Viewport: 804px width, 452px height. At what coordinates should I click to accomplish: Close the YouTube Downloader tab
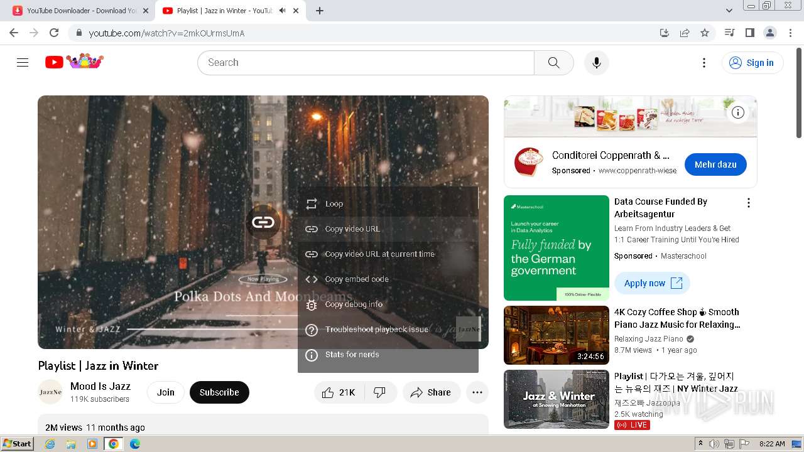pos(145,11)
